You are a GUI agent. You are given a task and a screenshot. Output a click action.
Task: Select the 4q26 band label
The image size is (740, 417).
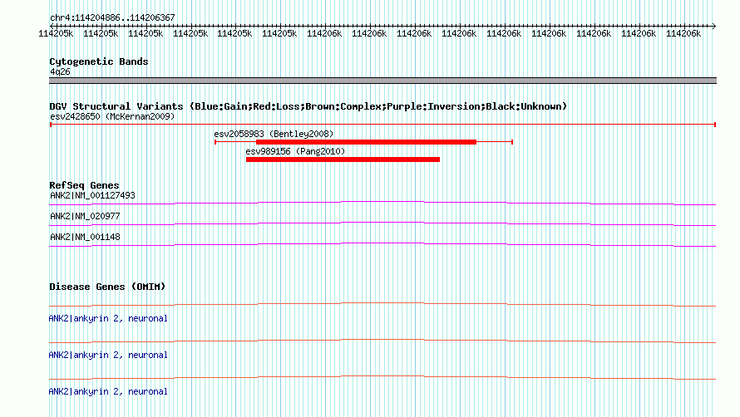60,71
